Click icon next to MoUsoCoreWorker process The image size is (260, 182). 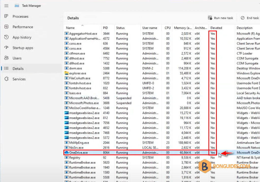tap(67, 108)
